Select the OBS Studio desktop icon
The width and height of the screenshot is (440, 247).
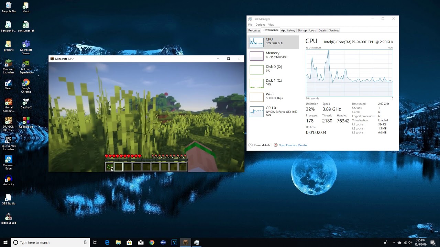(9, 199)
